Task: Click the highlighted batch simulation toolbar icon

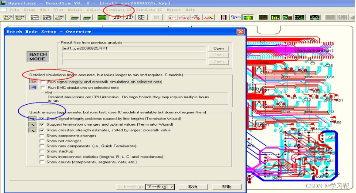Action: [x=248, y=17]
